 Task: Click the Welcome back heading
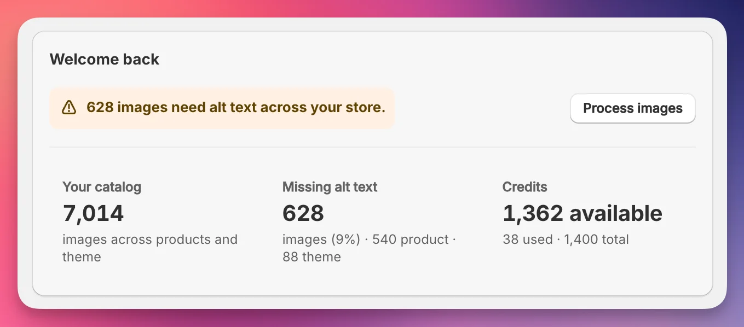point(104,59)
